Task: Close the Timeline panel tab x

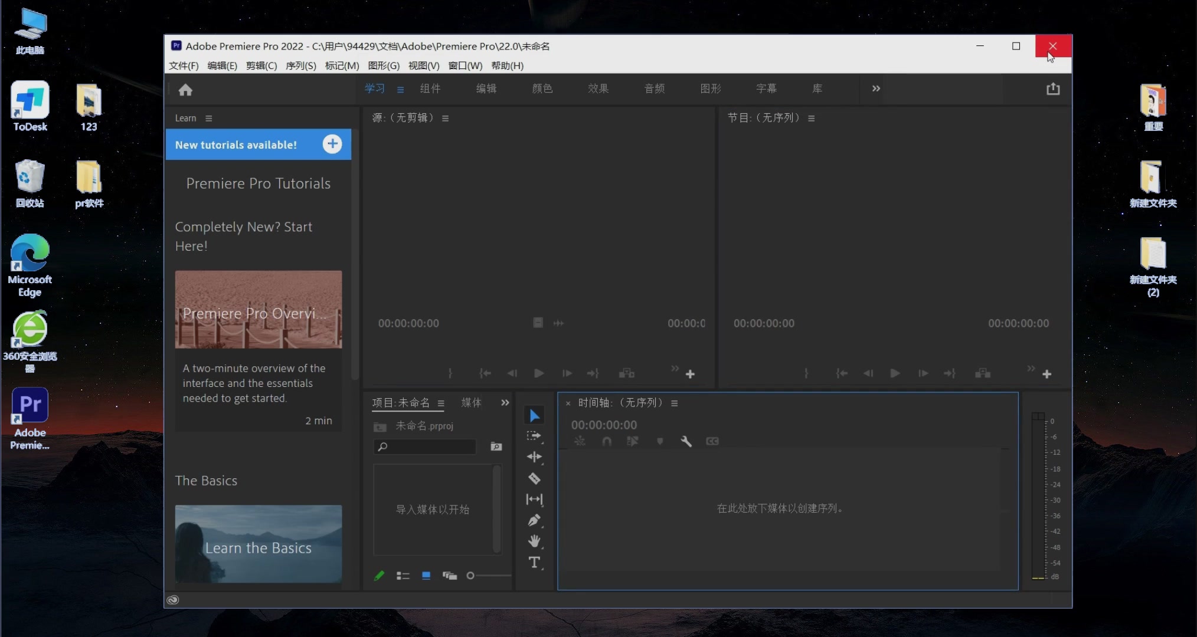Action: tap(568, 403)
